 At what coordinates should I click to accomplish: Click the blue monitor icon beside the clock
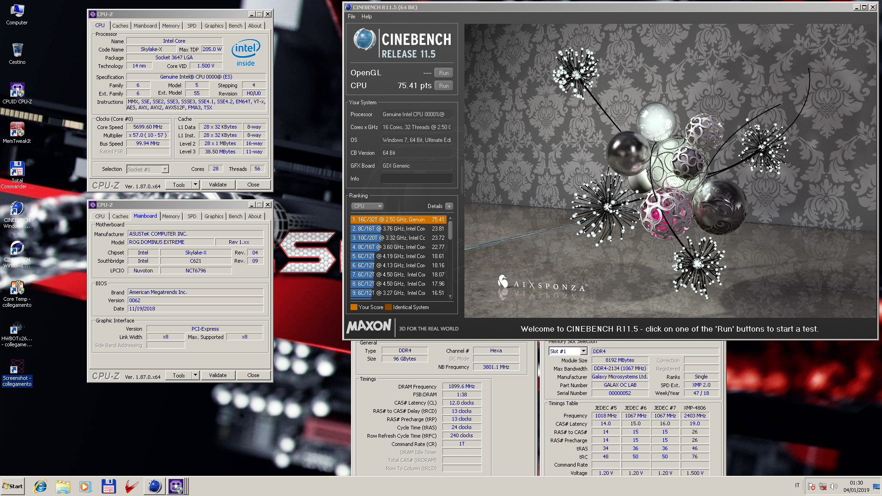(876, 486)
